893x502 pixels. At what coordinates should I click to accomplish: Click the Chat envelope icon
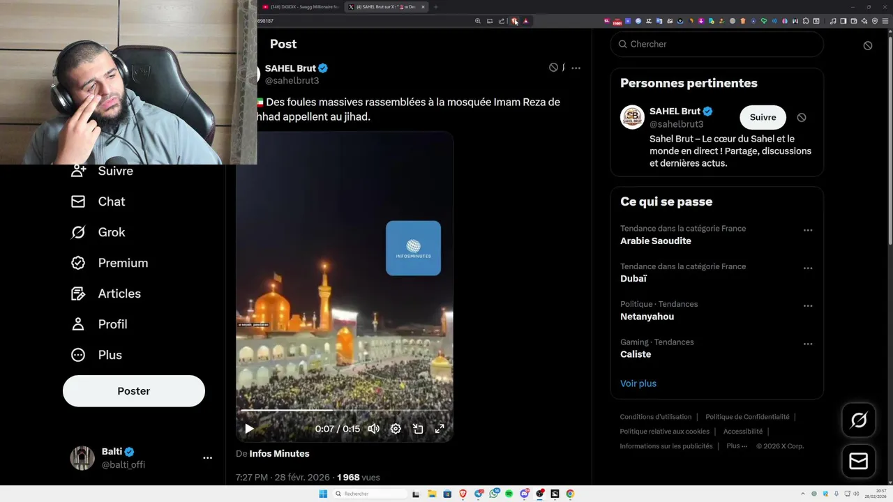coord(78,201)
